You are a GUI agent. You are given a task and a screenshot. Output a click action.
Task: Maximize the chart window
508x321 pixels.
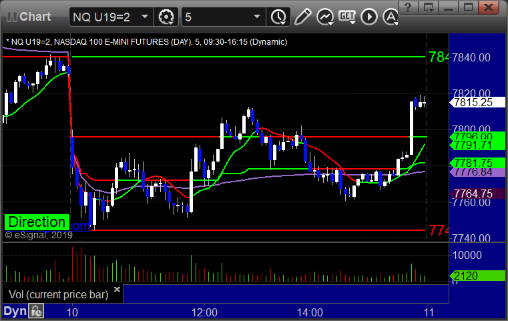coord(468,7)
